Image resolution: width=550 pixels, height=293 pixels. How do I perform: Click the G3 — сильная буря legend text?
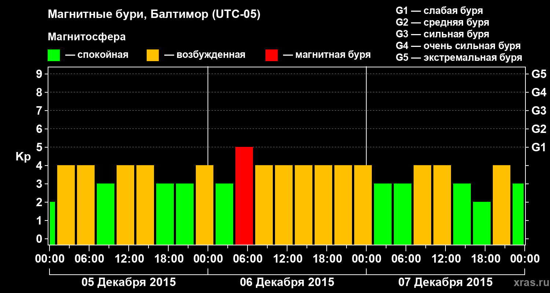[x=443, y=34]
